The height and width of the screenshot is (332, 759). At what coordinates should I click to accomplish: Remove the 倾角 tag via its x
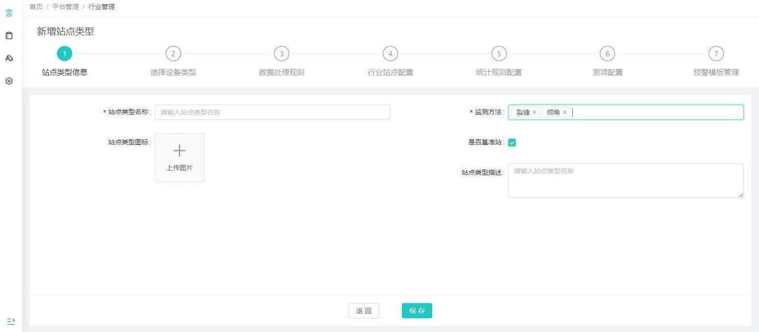point(565,113)
